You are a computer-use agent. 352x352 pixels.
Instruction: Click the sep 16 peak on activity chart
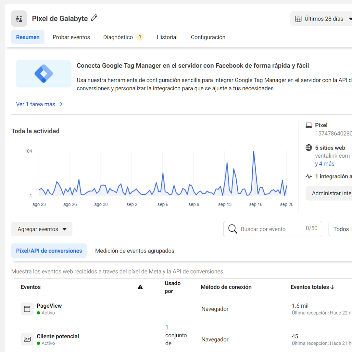click(x=254, y=152)
